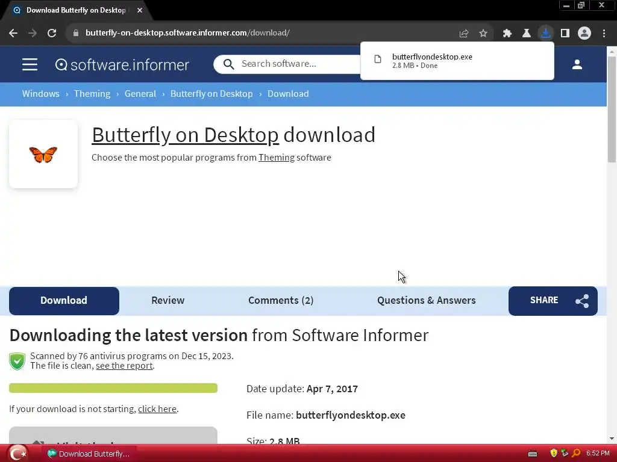Open the Windows start button

pyautogui.click(x=17, y=453)
